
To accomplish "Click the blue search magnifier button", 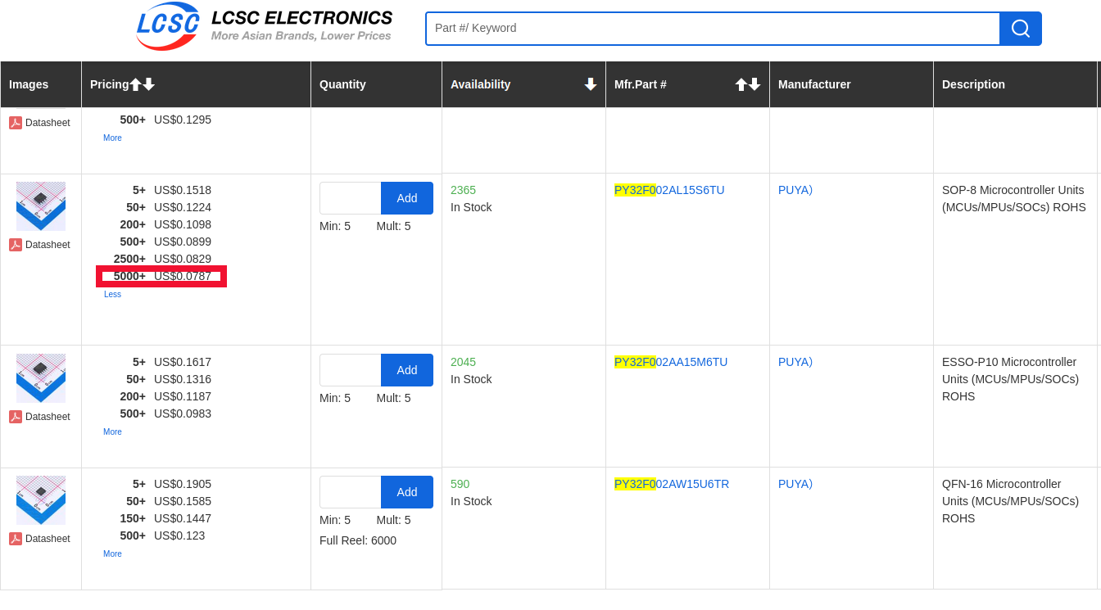I will tap(1021, 29).
